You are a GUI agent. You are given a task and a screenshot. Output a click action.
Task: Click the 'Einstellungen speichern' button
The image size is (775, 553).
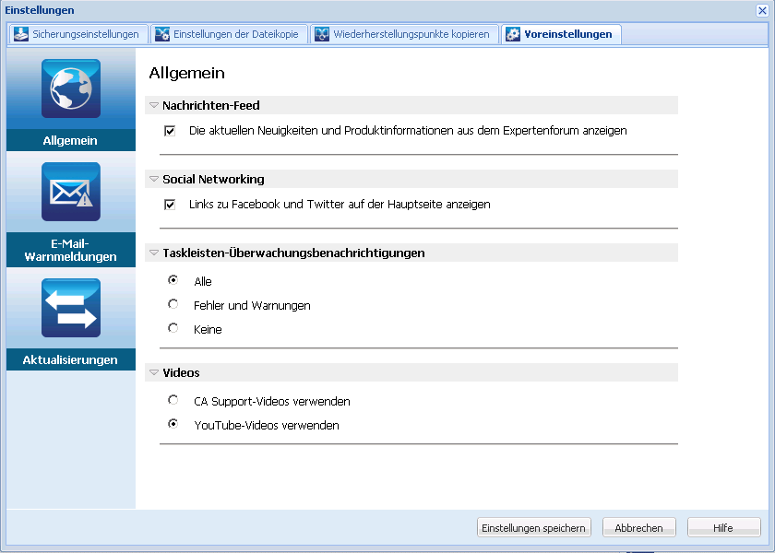point(533,528)
